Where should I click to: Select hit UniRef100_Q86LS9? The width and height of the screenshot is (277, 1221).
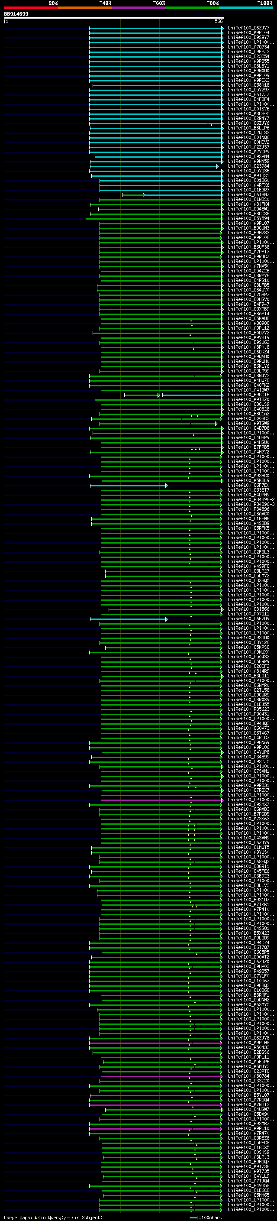click(248, 404)
